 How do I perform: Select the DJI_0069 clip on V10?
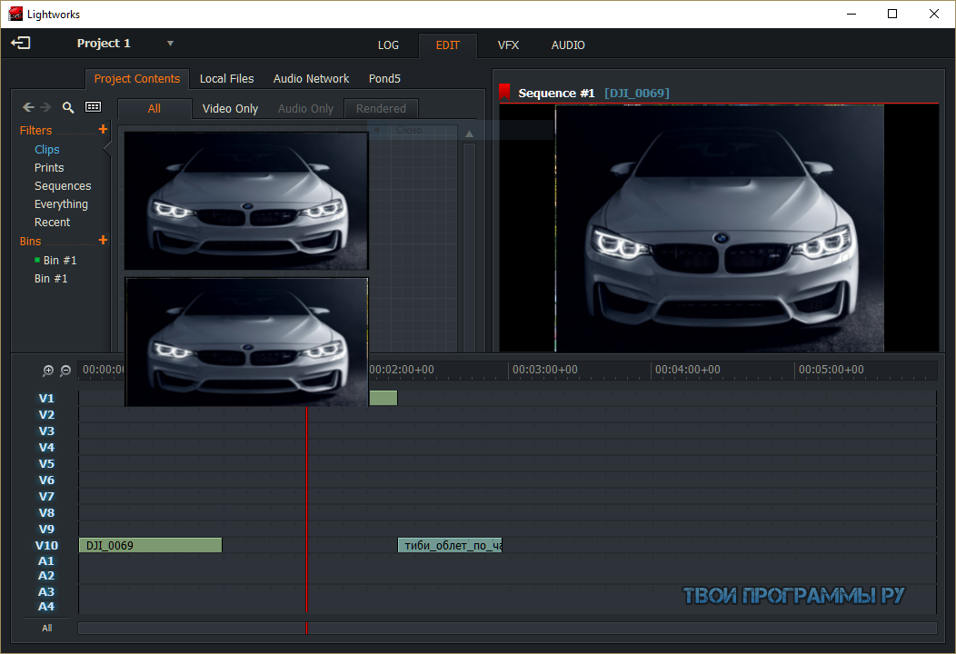[151, 546]
